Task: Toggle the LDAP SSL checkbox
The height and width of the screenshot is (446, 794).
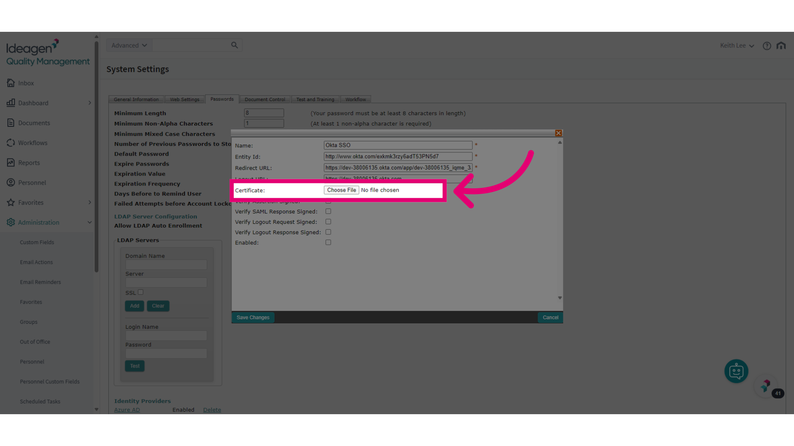Action: [x=141, y=292]
